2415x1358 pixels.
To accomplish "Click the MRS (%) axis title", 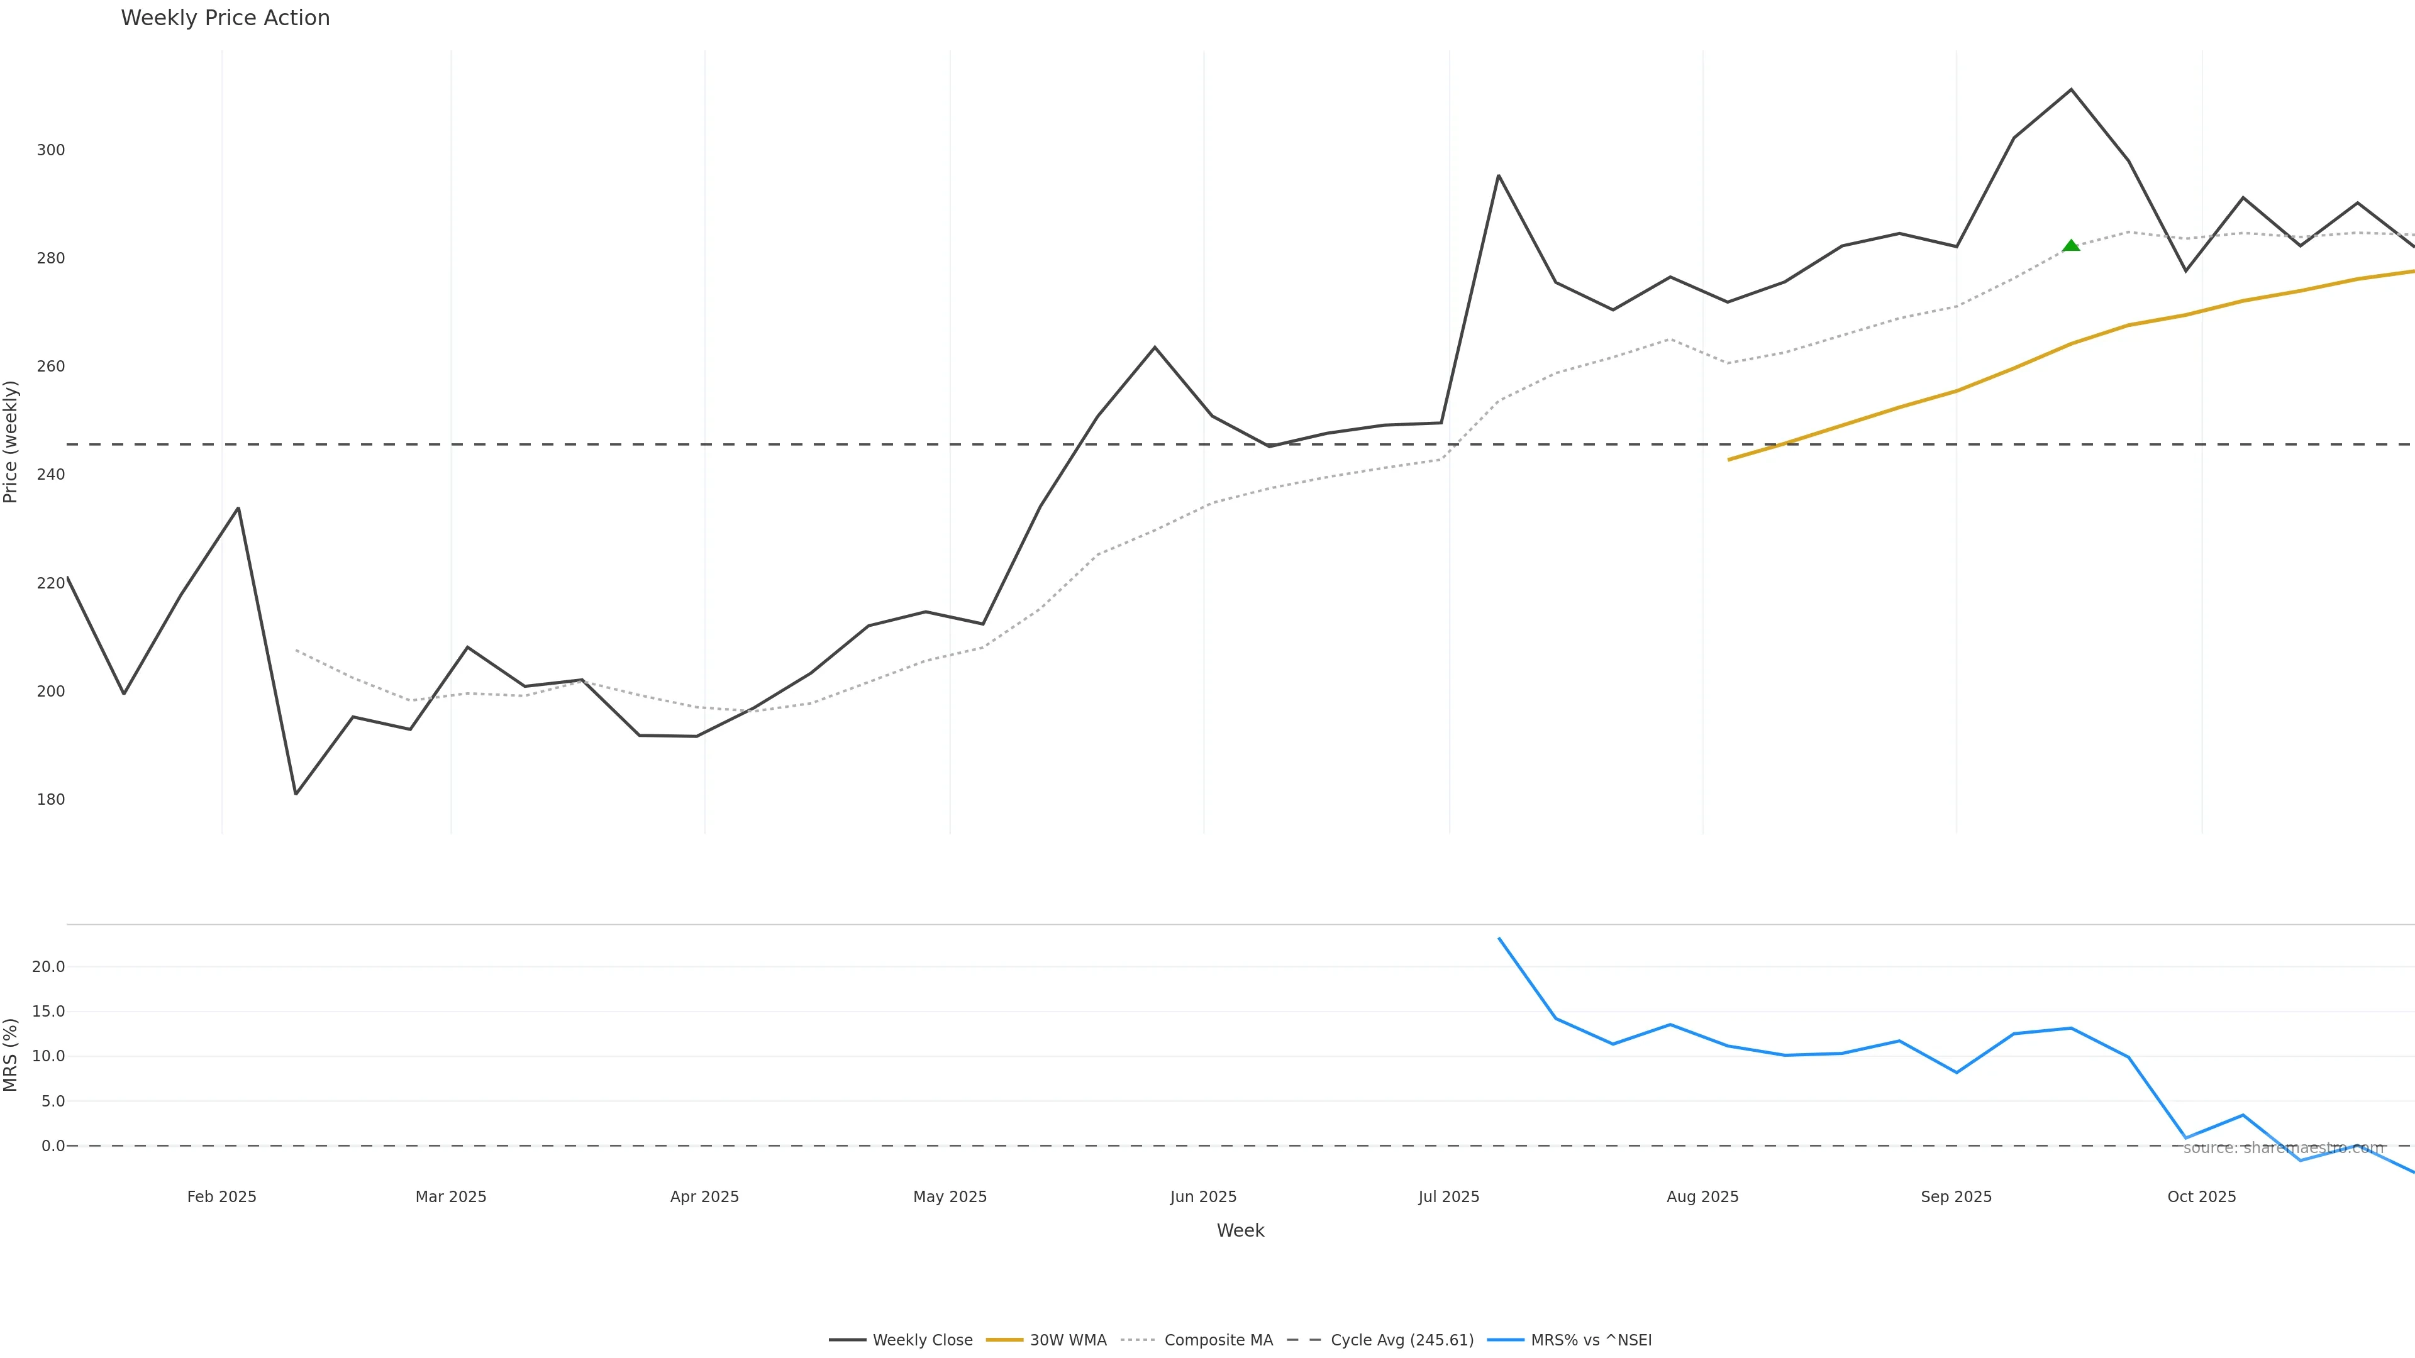I will click(11, 1054).
